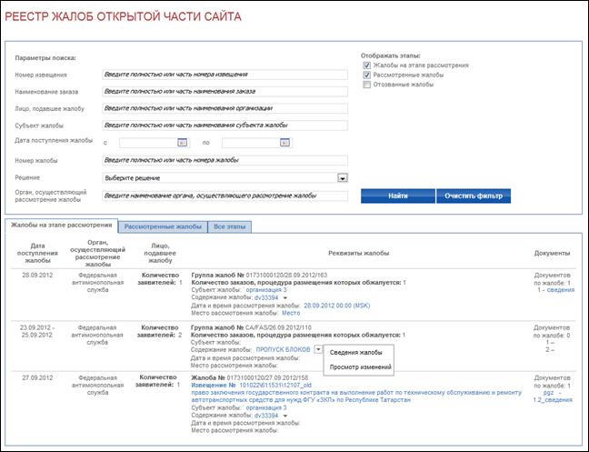Viewport: 589px width, 452px height.
Task: Click the 'Найти' search button
Action: point(398,196)
